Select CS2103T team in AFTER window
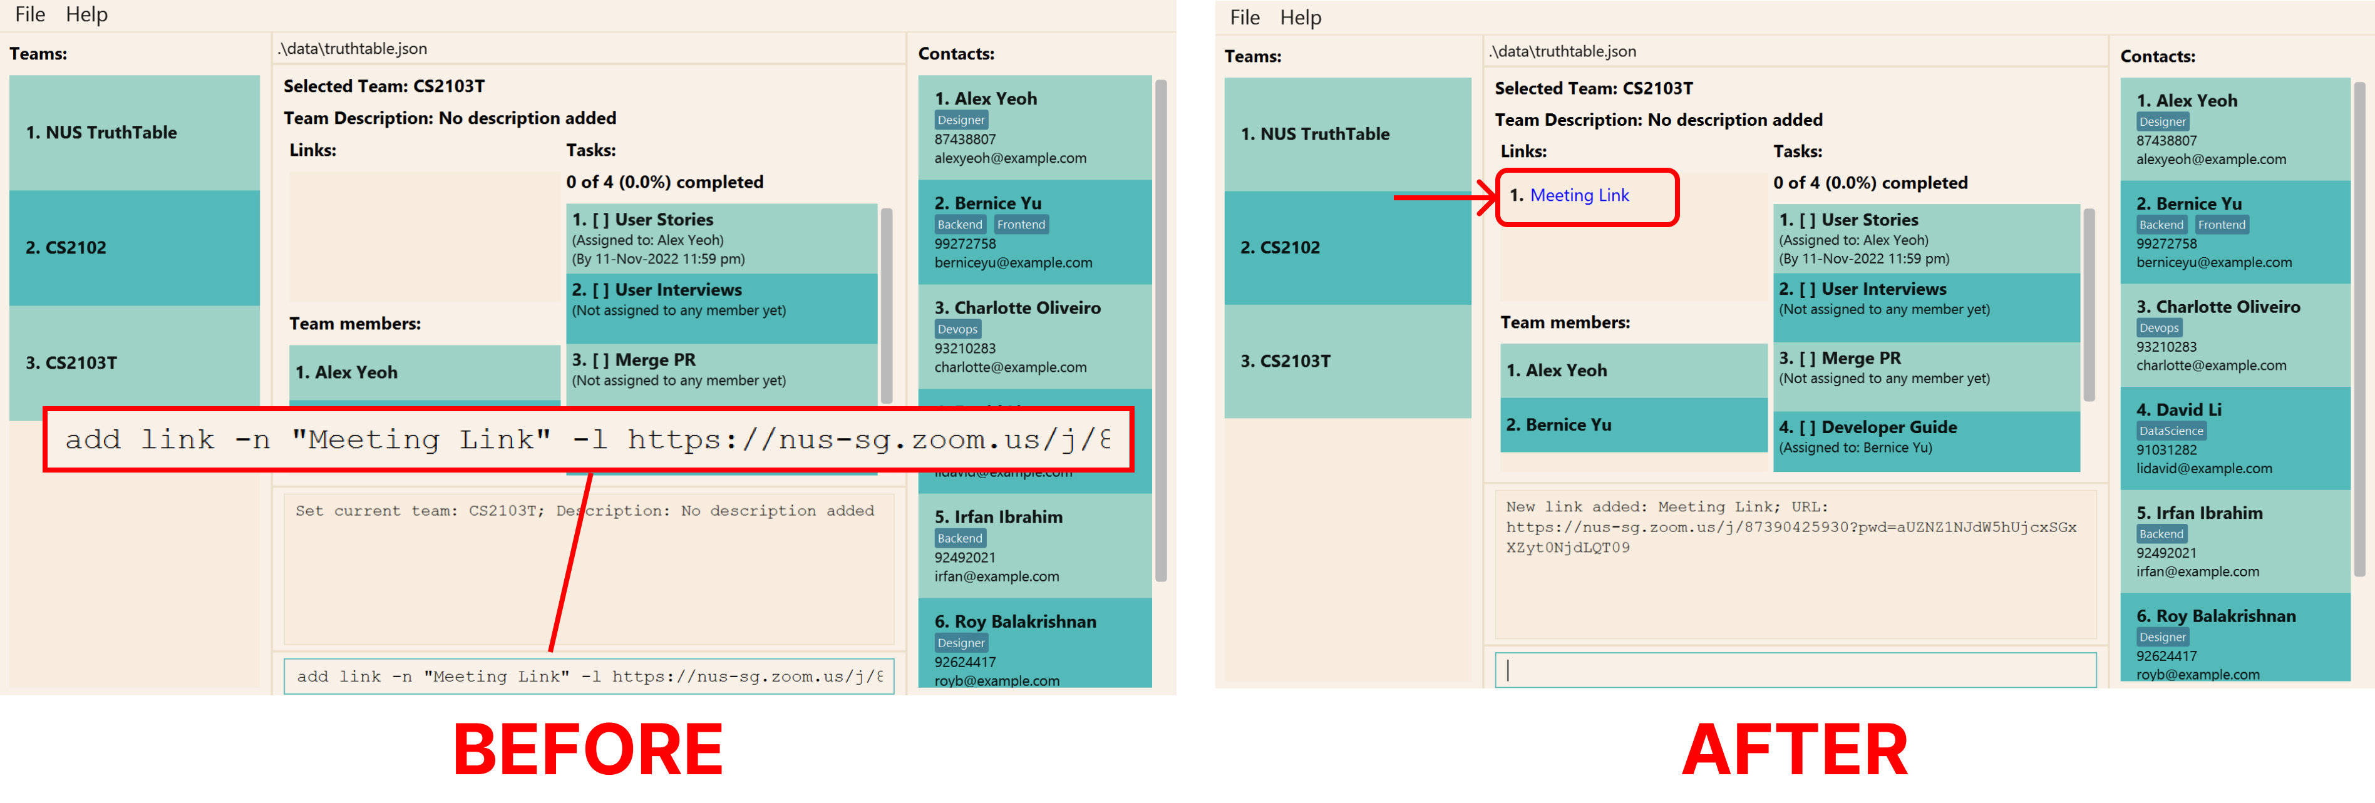 (1347, 361)
